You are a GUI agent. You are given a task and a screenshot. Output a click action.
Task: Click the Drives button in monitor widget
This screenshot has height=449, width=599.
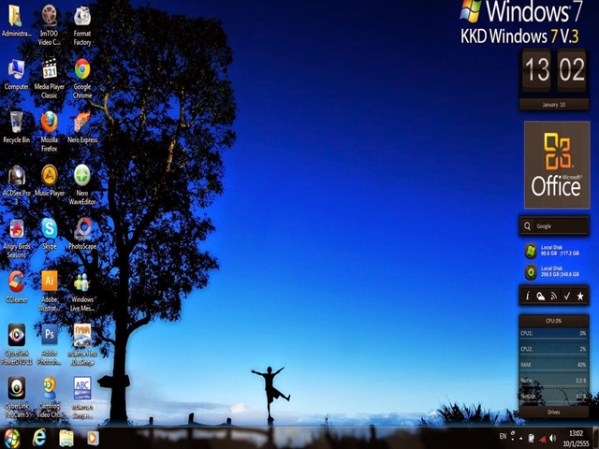553,412
